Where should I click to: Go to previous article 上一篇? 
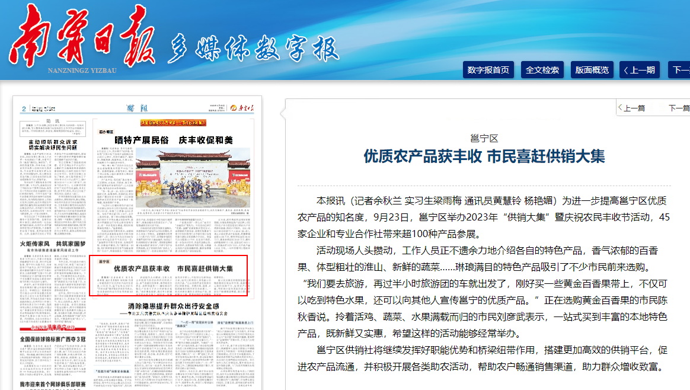631,108
